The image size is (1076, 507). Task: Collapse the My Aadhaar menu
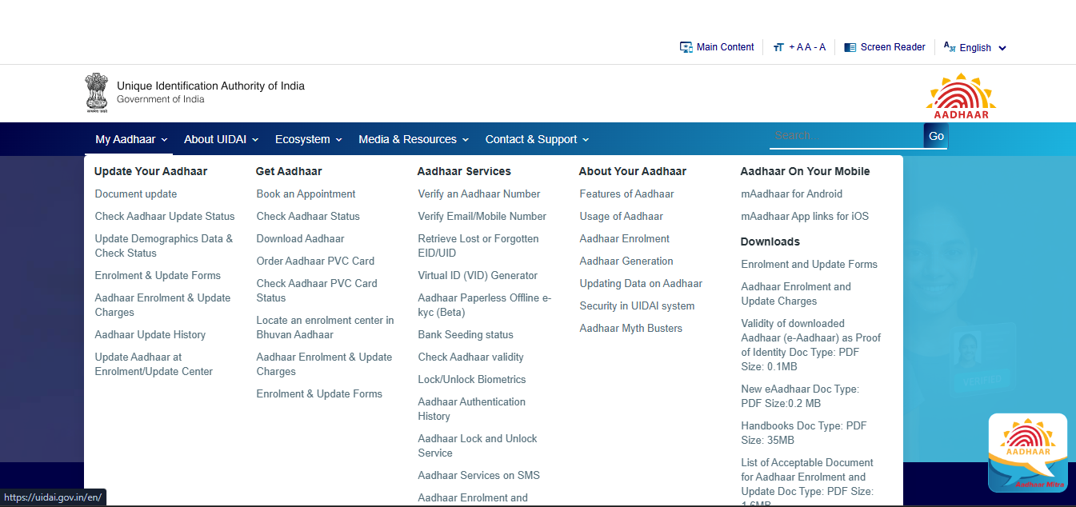tap(131, 139)
